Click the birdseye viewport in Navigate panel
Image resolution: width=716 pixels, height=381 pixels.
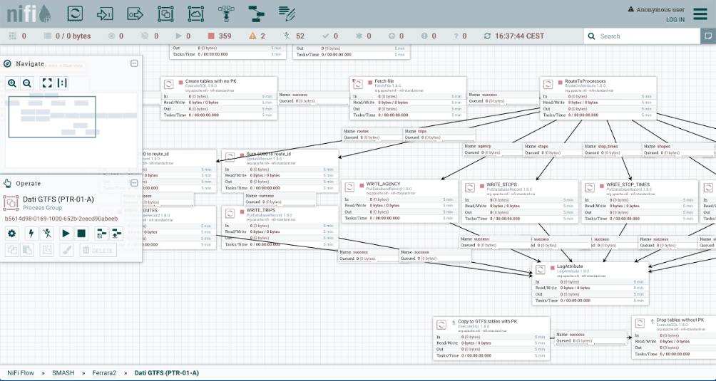(x=52, y=117)
